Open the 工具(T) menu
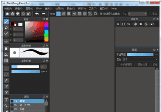The height and width of the screenshot is (112, 161). (x=93, y=9)
